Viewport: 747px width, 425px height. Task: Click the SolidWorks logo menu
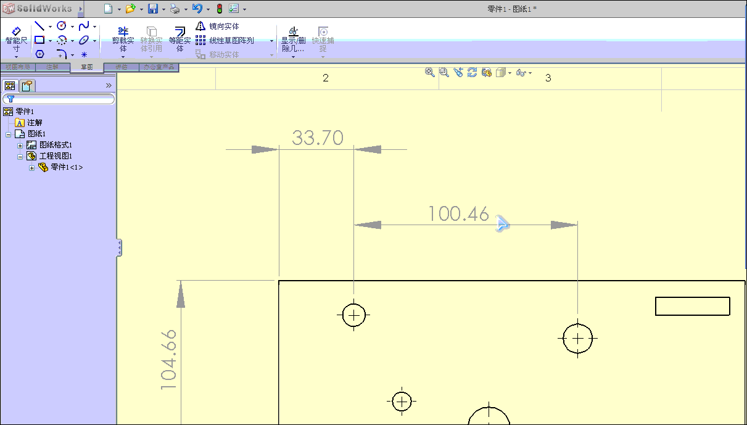pyautogui.click(x=38, y=9)
